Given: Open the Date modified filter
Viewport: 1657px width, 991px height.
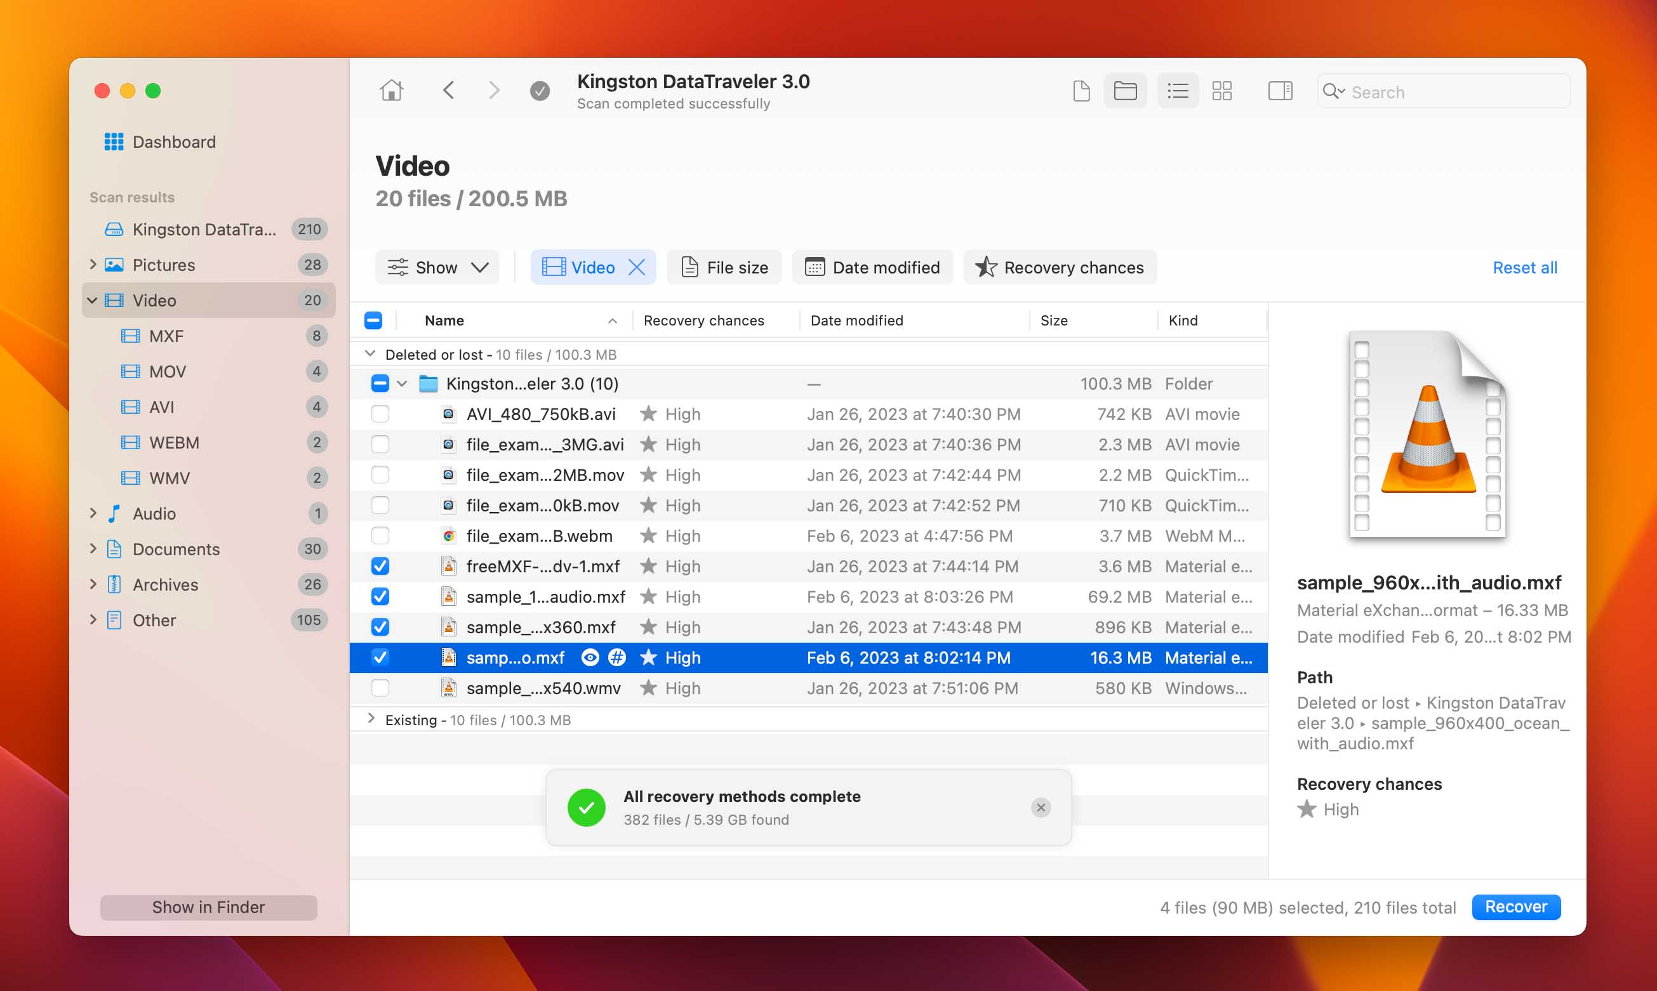Looking at the screenshot, I should coord(872,267).
